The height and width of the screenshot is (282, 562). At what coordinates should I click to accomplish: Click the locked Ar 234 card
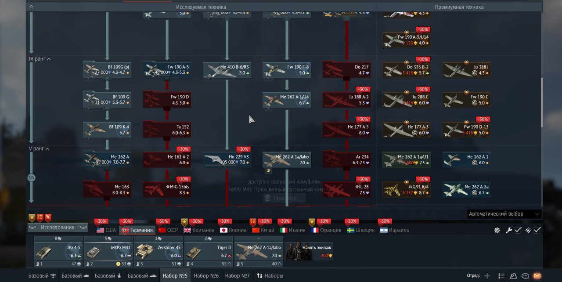click(346, 159)
